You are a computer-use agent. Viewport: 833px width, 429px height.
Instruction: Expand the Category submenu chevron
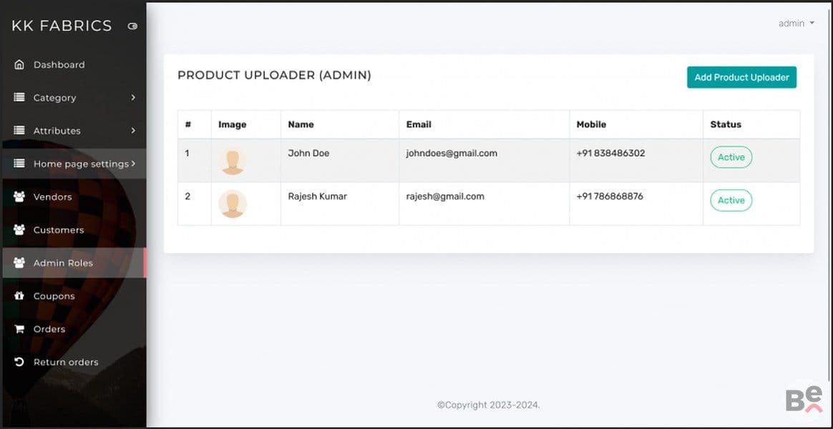[133, 98]
